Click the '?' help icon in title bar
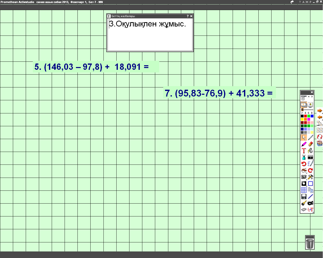The image size is (323, 258). (x=300, y=2)
